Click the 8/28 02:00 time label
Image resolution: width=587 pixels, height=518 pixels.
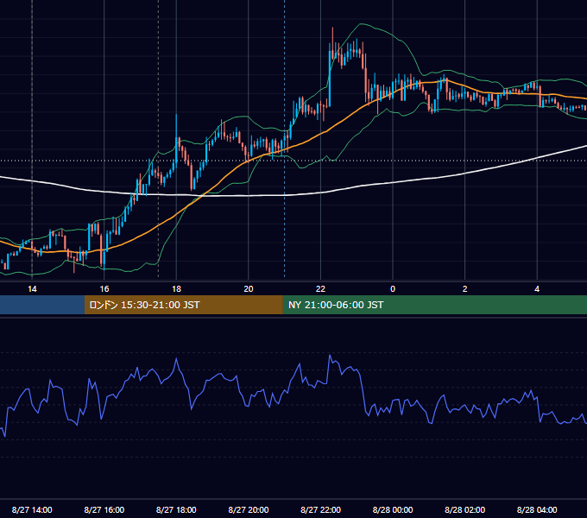pyautogui.click(x=464, y=509)
